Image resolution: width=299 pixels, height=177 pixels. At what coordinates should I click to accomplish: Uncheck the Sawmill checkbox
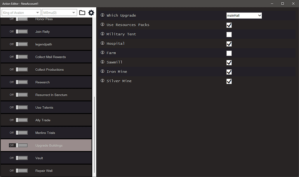coord(229,63)
